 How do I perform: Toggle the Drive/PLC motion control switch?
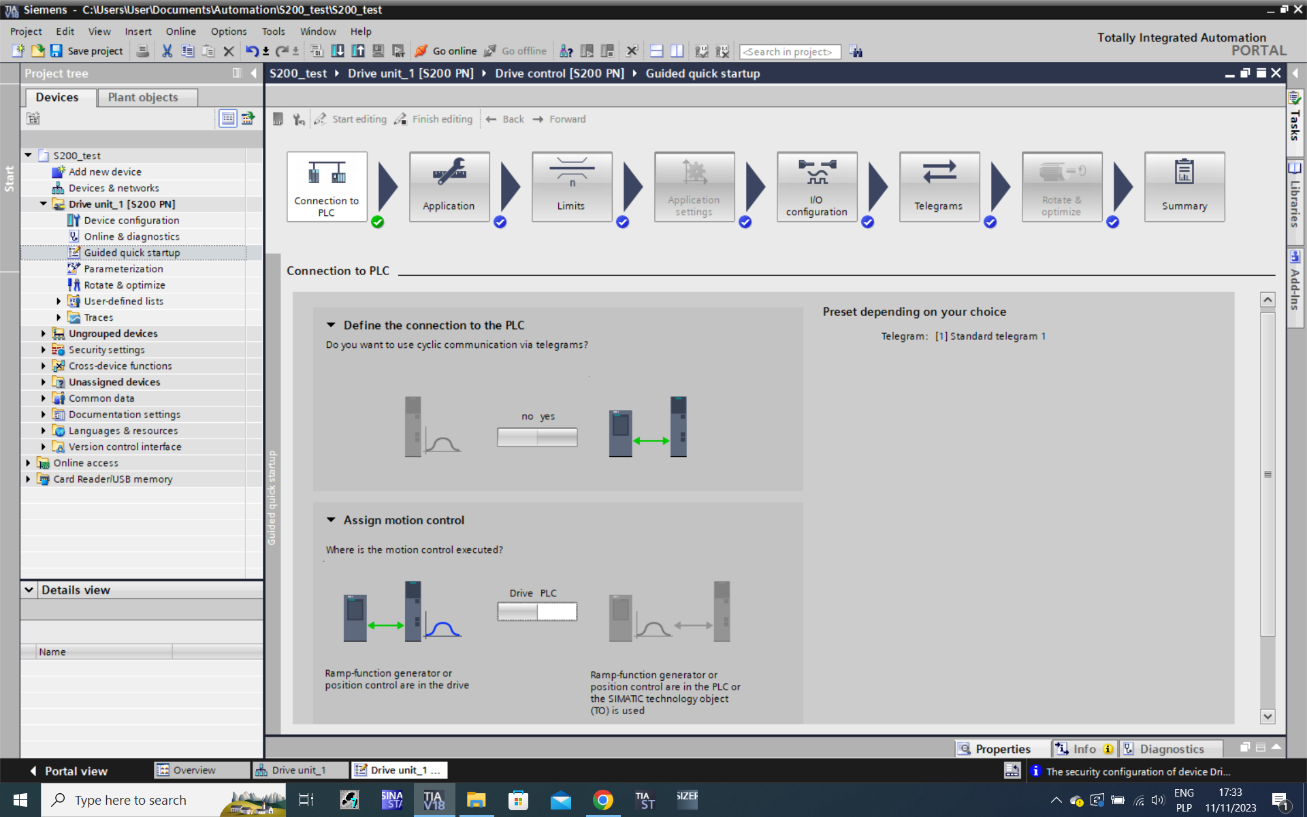click(x=537, y=612)
